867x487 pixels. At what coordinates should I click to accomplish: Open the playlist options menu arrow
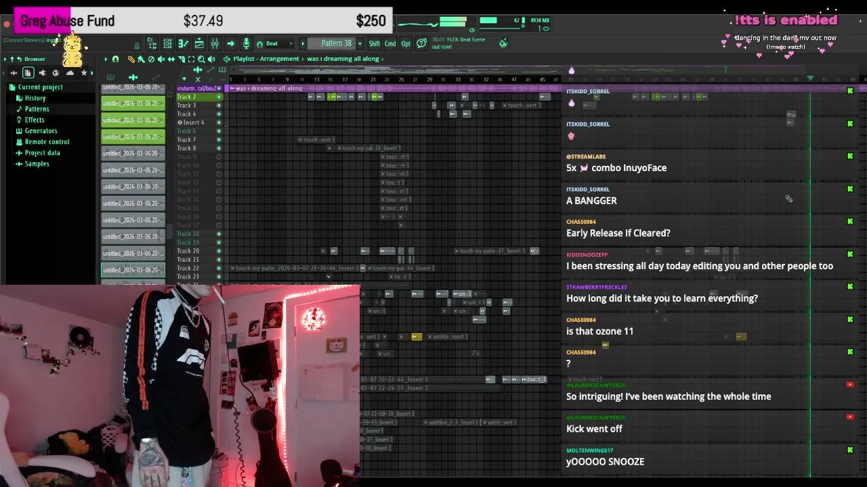pyautogui.click(x=106, y=59)
